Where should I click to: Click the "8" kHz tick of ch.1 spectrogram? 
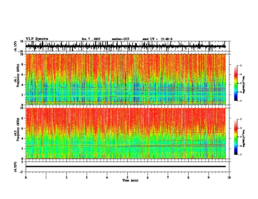(23, 64)
